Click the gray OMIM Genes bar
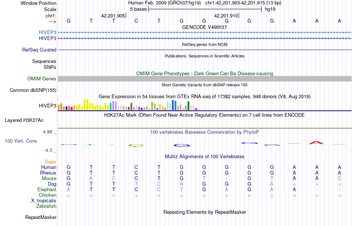 pyautogui.click(x=205, y=79)
